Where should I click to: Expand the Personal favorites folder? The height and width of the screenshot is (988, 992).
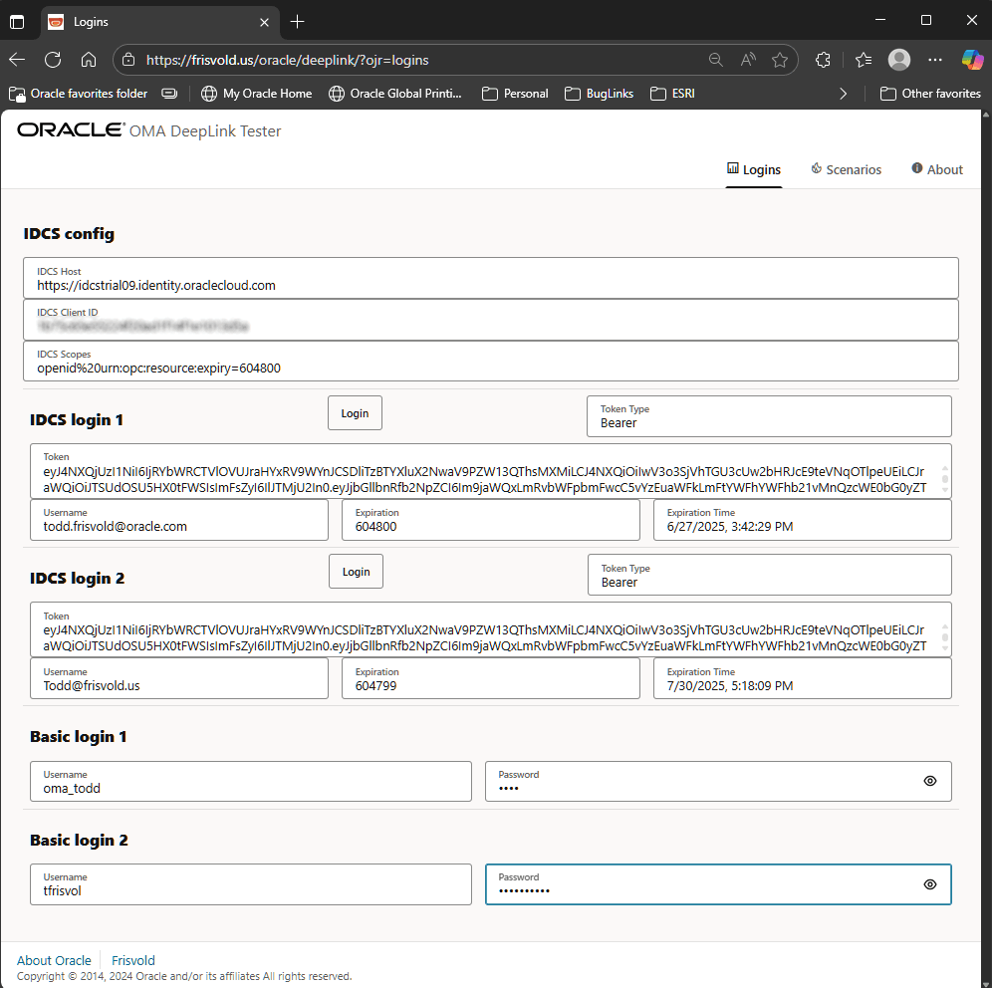pyautogui.click(x=515, y=94)
